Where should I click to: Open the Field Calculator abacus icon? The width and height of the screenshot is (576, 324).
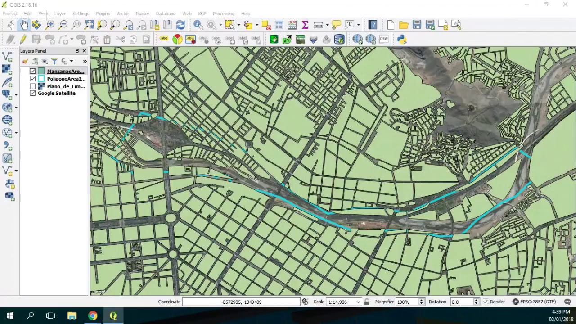pyautogui.click(x=292, y=25)
